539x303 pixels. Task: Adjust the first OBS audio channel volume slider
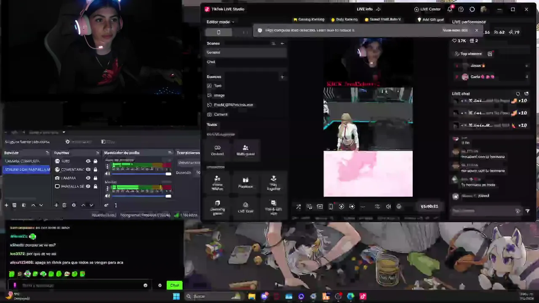(x=141, y=174)
